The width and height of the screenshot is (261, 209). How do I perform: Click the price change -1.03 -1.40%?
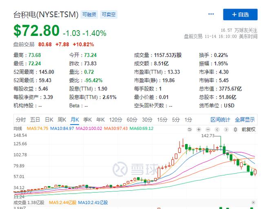click(x=84, y=33)
